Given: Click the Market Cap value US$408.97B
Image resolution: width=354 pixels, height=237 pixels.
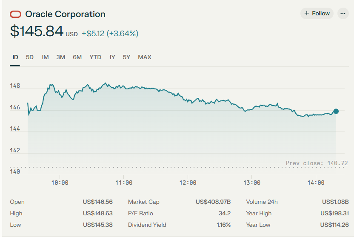Looking at the screenshot, I should 213,202.
